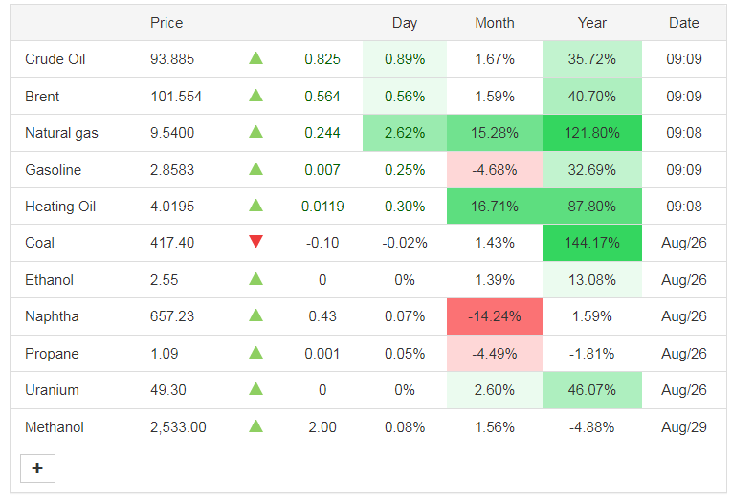Sort by the Month column header

(495, 23)
